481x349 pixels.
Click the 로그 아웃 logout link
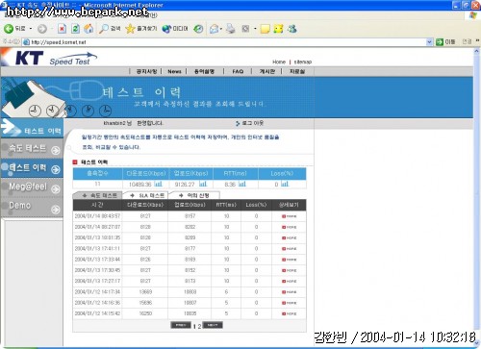(x=250, y=123)
